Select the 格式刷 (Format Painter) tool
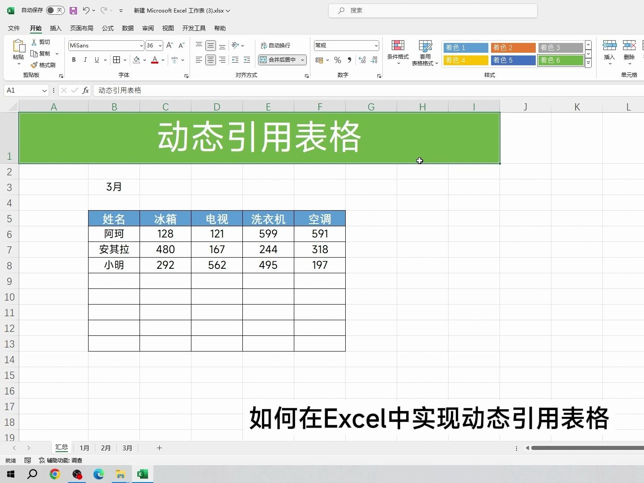The image size is (644, 483). coord(44,65)
